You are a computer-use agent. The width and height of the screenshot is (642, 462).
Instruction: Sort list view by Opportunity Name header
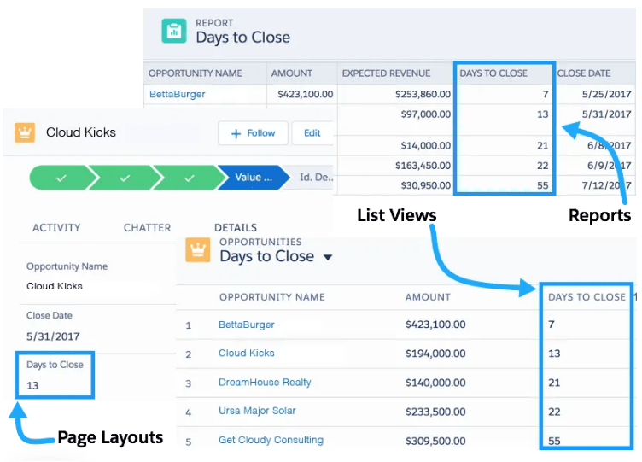pyautogui.click(x=271, y=297)
